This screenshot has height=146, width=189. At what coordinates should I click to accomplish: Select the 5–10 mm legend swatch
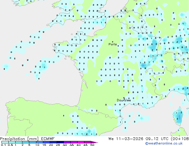click(32, 142)
